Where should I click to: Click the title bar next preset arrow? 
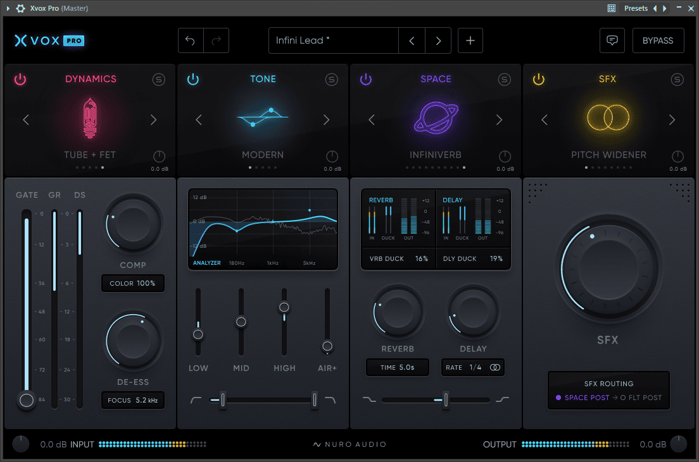coord(665,8)
